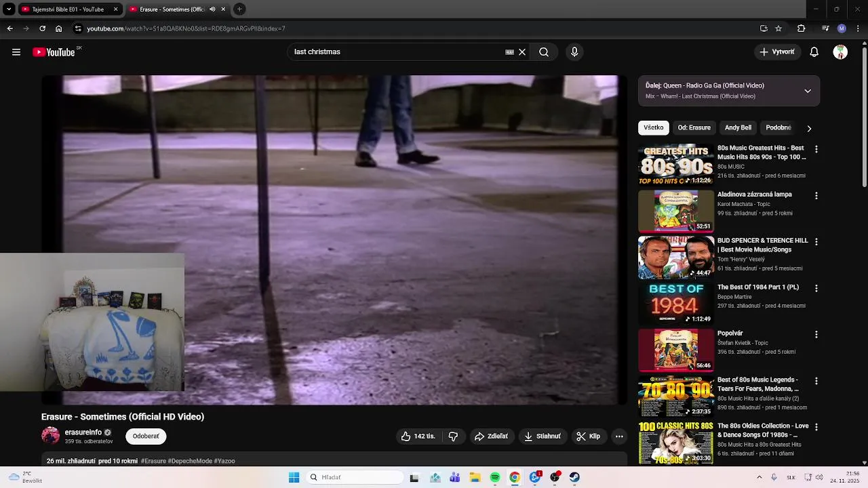
Task: Clear the search box with X icon
Action: 522,52
